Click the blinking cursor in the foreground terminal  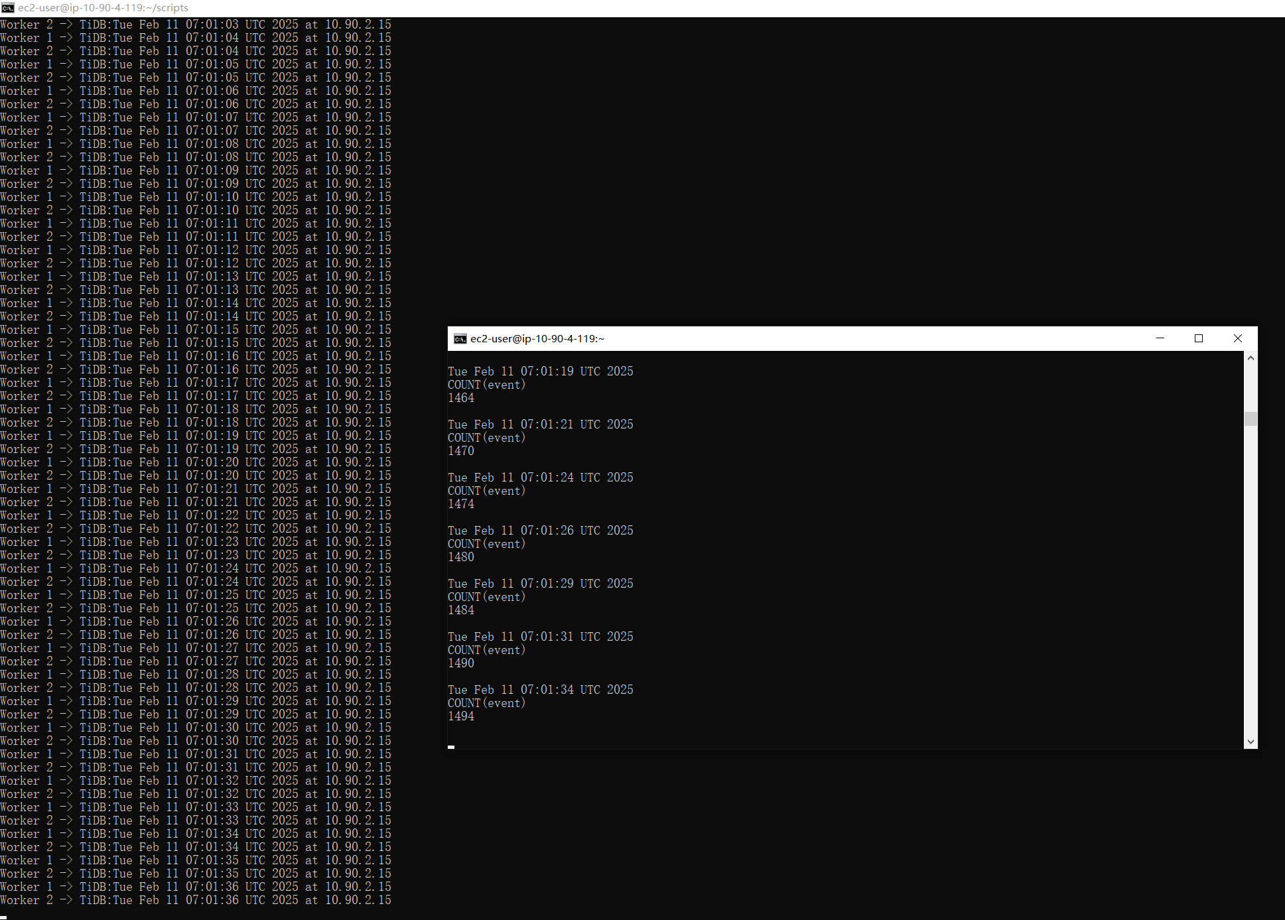pos(451,747)
